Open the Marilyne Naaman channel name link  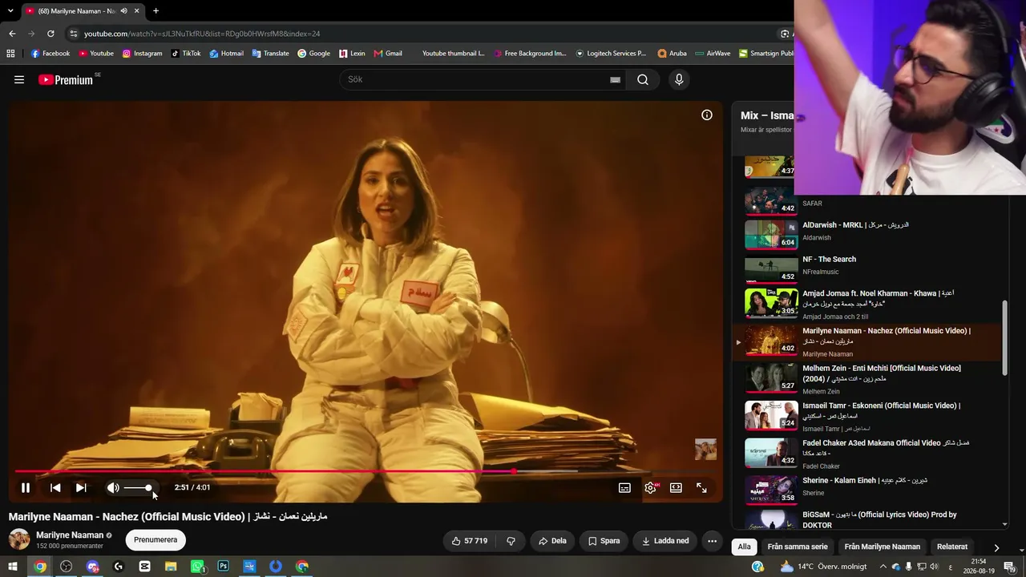point(70,535)
